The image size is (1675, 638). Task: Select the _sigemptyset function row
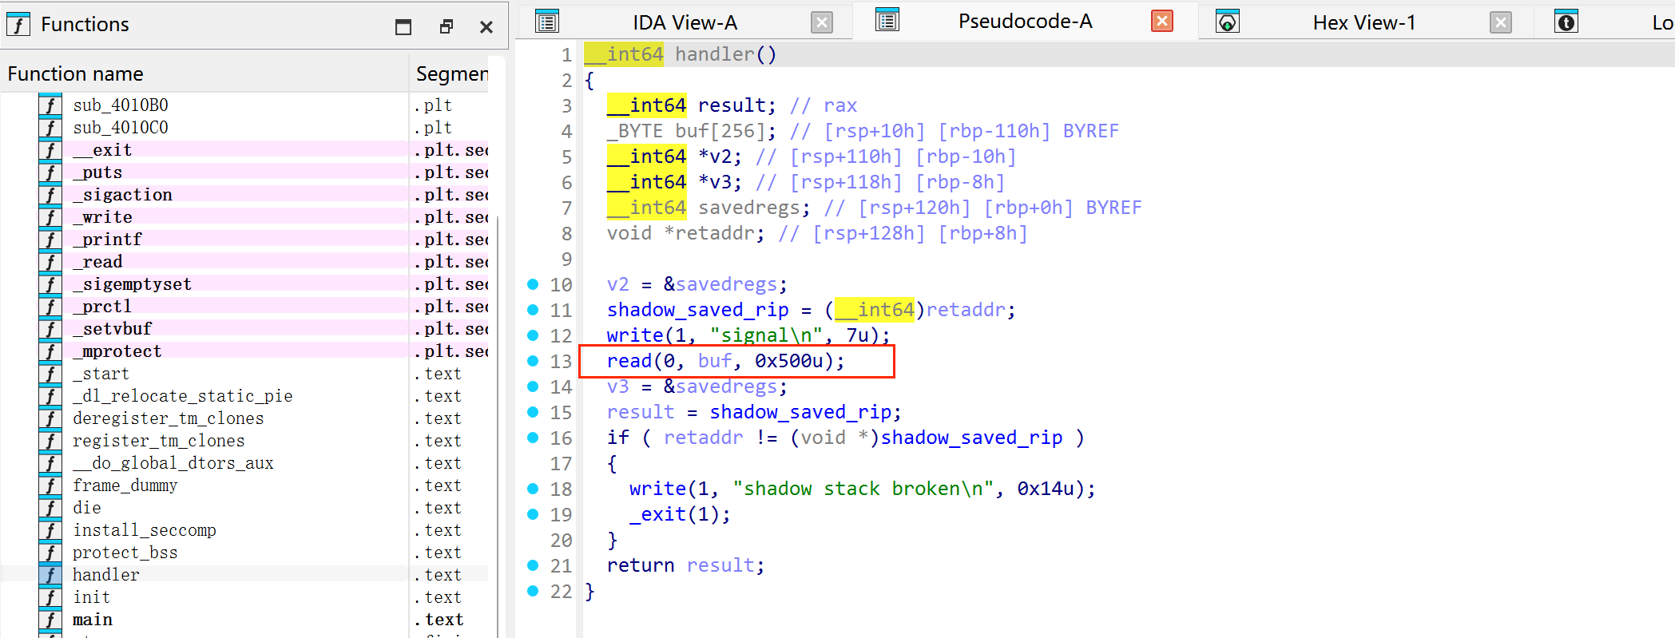(x=244, y=284)
